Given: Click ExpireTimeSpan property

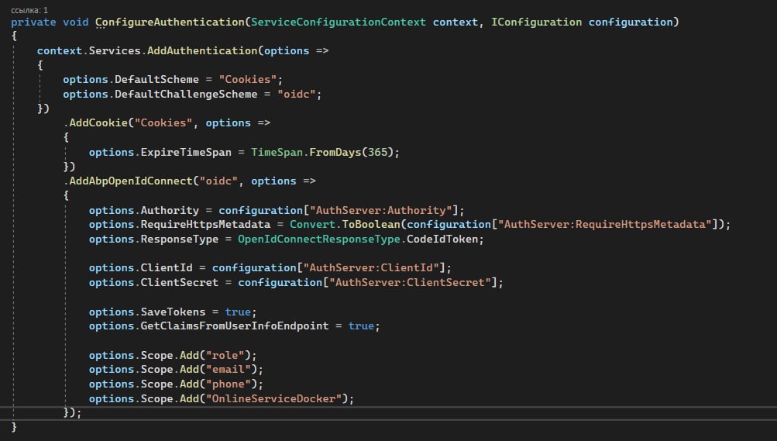Looking at the screenshot, I should [x=186, y=153].
